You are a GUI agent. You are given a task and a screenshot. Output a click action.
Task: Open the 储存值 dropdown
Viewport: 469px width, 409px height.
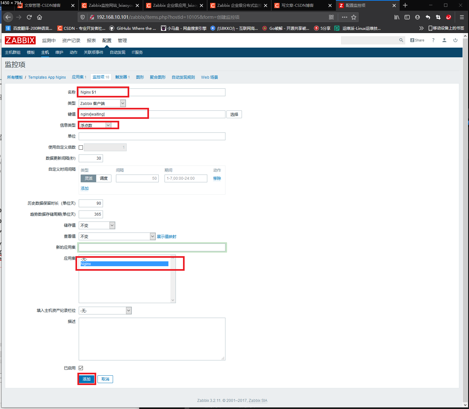point(97,225)
